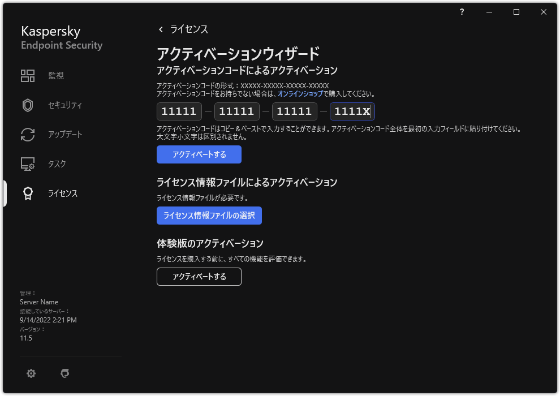This screenshot has width=560, height=396.
Task: Open Tasks using the computer-gear icon
Action: pyautogui.click(x=28, y=163)
